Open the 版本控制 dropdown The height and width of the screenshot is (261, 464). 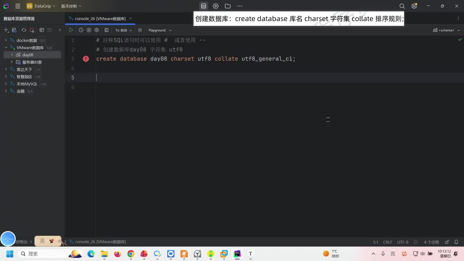[71, 6]
